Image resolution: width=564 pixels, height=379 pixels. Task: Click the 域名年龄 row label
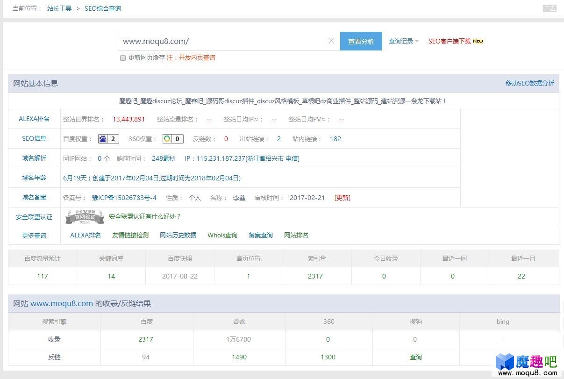click(34, 178)
